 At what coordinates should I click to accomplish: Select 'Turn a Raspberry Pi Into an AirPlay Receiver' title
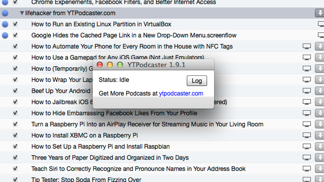pyautogui.click(x=147, y=124)
